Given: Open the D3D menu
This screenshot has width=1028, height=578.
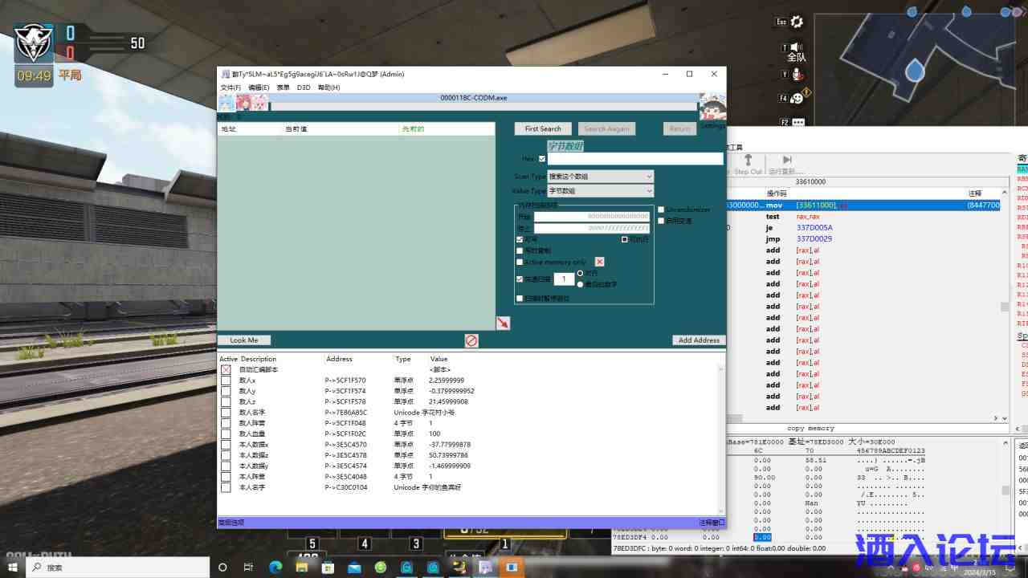Looking at the screenshot, I should pos(304,88).
